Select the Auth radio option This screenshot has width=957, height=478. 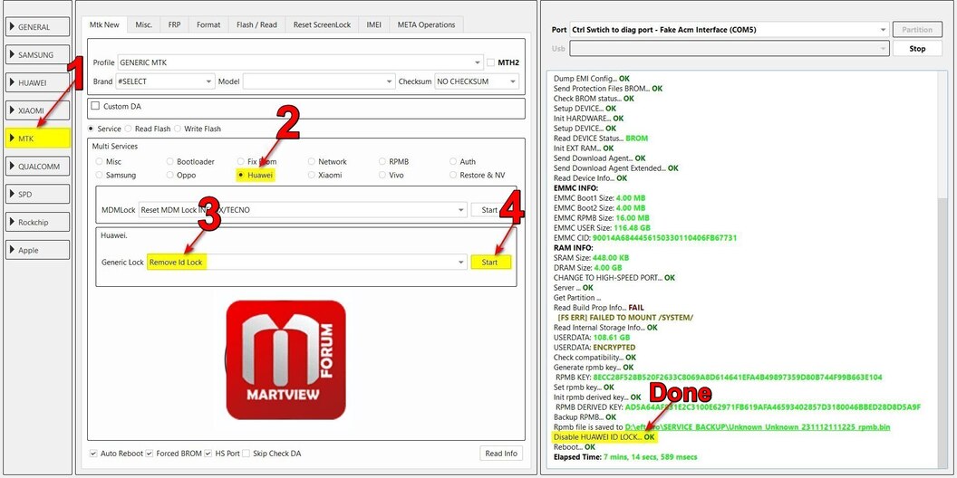[x=453, y=161]
